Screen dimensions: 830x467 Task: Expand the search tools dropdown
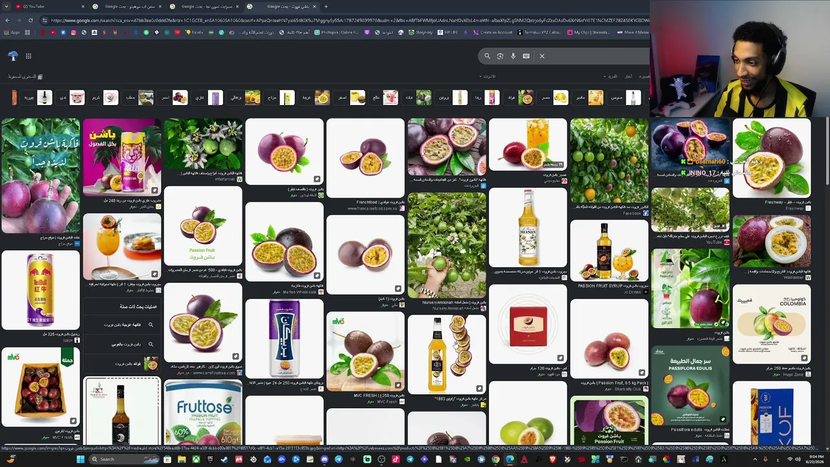tap(489, 77)
